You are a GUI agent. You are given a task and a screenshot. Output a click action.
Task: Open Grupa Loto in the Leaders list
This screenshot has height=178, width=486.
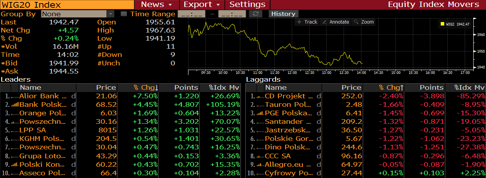(x=43, y=156)
